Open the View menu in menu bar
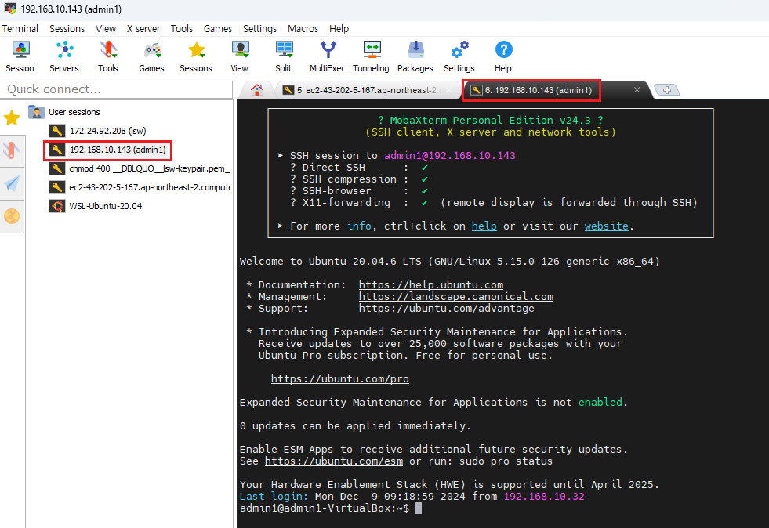Screen dimensions: 769x528 [x=106, y=28]
